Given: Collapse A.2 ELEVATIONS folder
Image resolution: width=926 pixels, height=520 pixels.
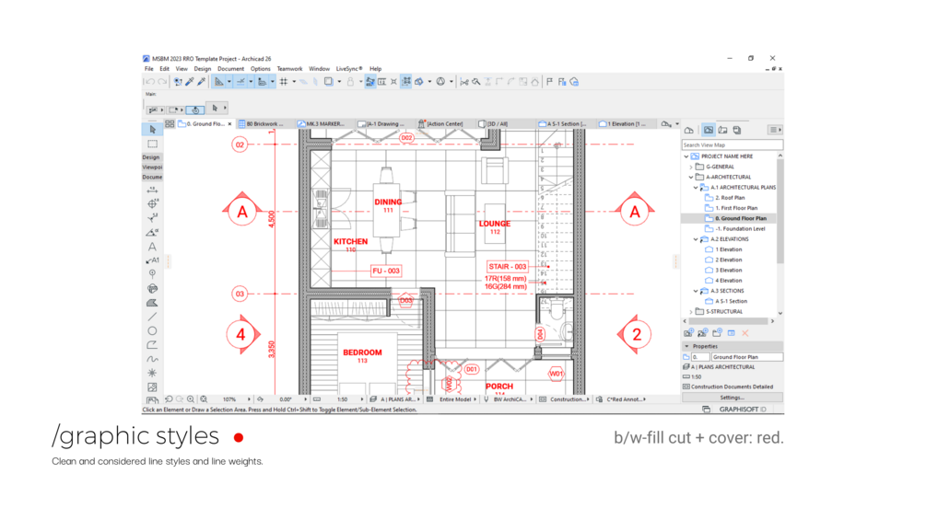Looking at the screenshot, I should pyautogui.click(x=696, y=239).
